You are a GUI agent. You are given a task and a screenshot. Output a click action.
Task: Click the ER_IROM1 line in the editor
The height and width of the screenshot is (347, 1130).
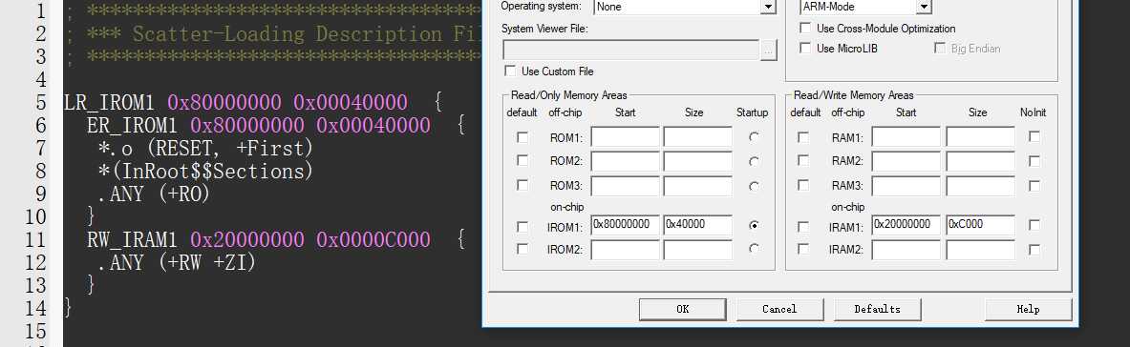(x=277, y=125)
